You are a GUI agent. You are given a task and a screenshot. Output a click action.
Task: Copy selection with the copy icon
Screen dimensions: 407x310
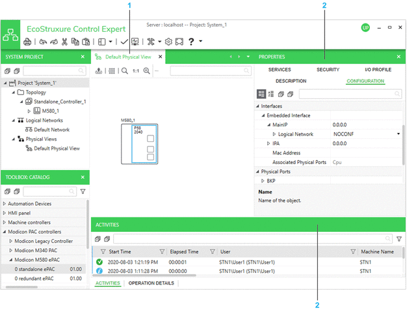(x=75, y=42)
